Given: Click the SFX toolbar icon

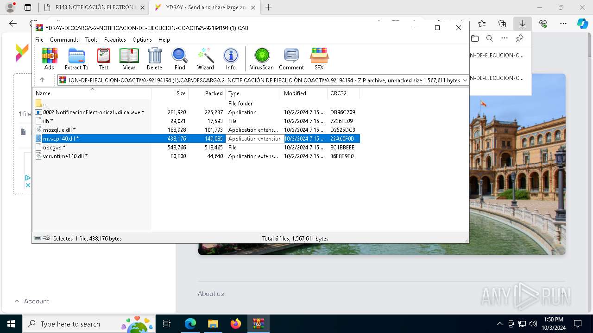Looking at the screenshot, I should click(x=319, y=59).
